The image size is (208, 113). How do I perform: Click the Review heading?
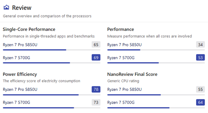[x=22, y=8]
